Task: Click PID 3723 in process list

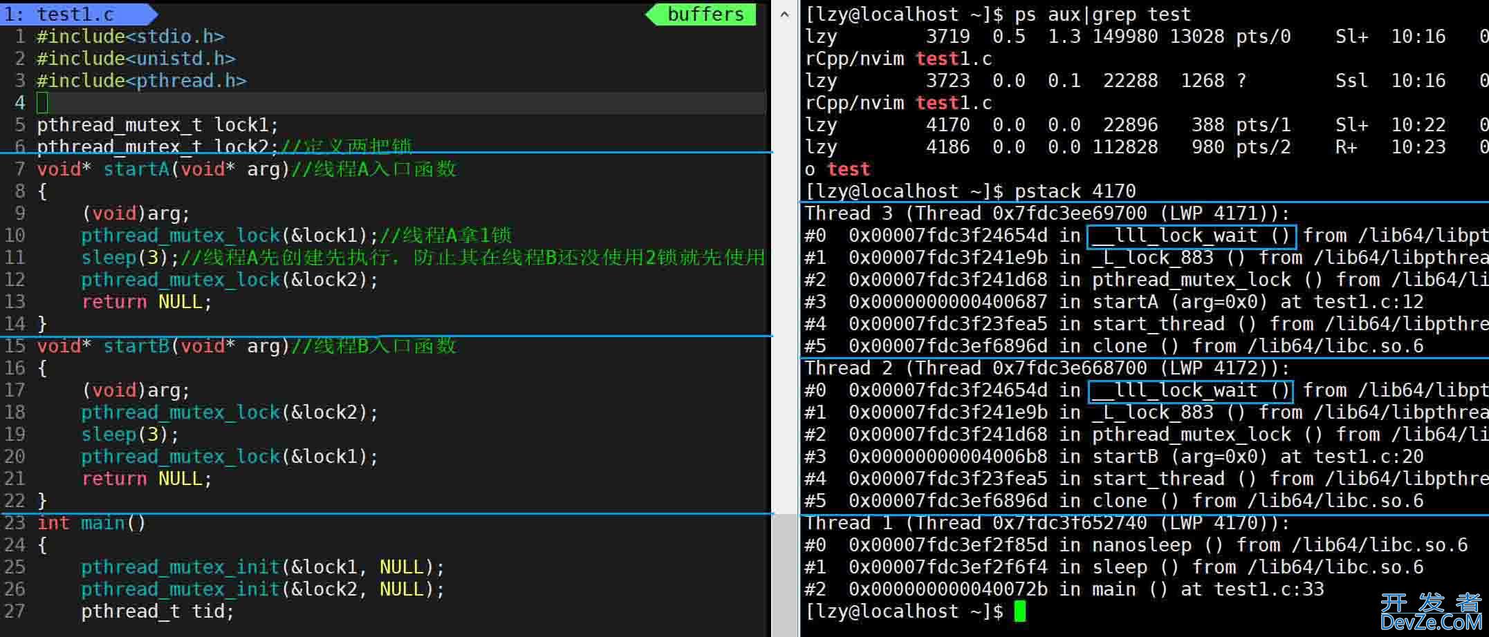Action: [x=948, y=81]
